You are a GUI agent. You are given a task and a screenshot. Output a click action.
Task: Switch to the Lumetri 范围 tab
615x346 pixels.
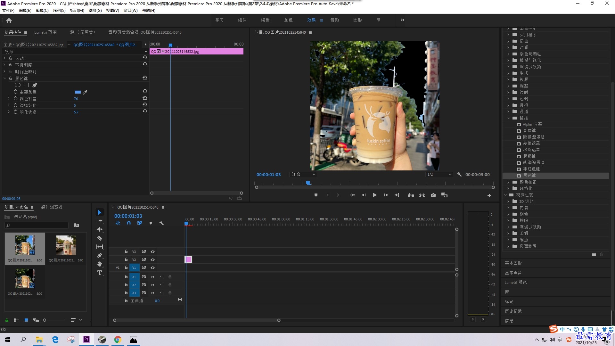tap(45, 32)
